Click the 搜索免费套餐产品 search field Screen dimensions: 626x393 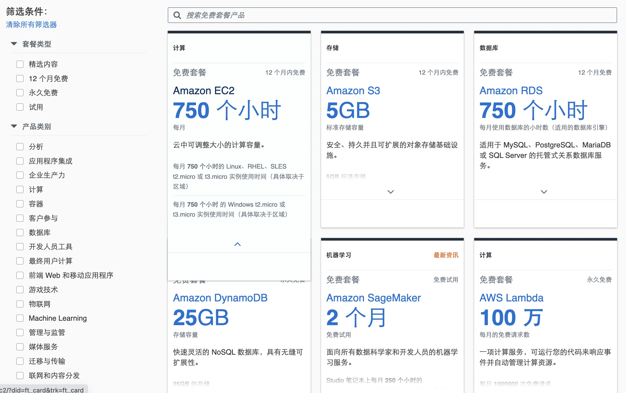tap(392, 15)
